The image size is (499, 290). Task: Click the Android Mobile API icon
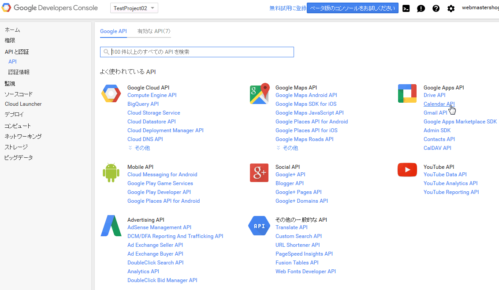(111, 172)
